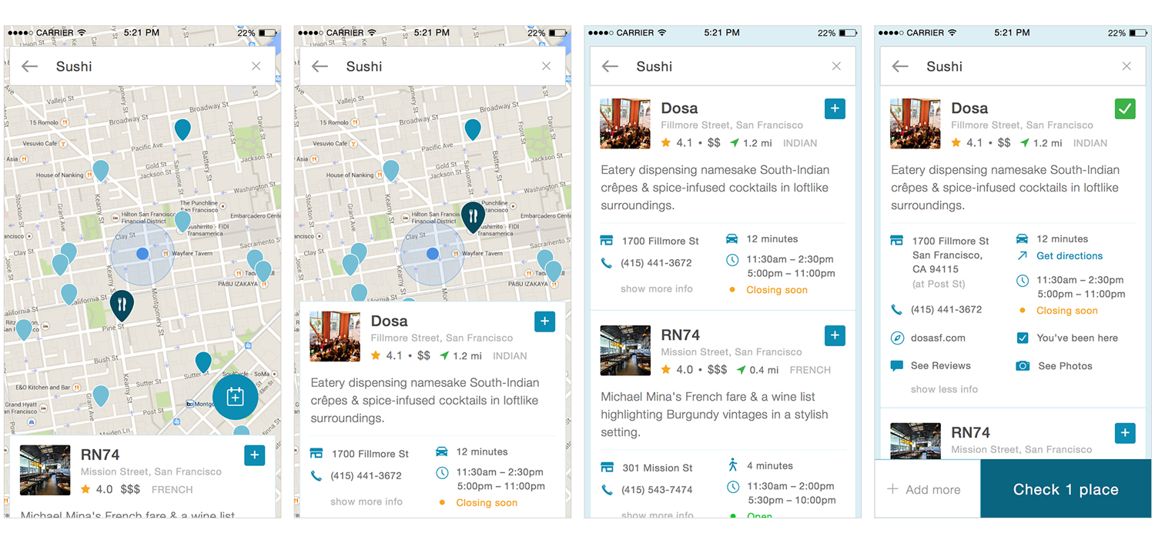Tap 'Closing soon' on the third screen's Dosa card
The image size is (1155, 543).
[777, 290]
